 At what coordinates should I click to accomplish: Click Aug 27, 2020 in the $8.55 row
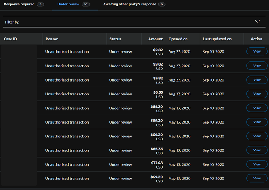coord(179,94)
